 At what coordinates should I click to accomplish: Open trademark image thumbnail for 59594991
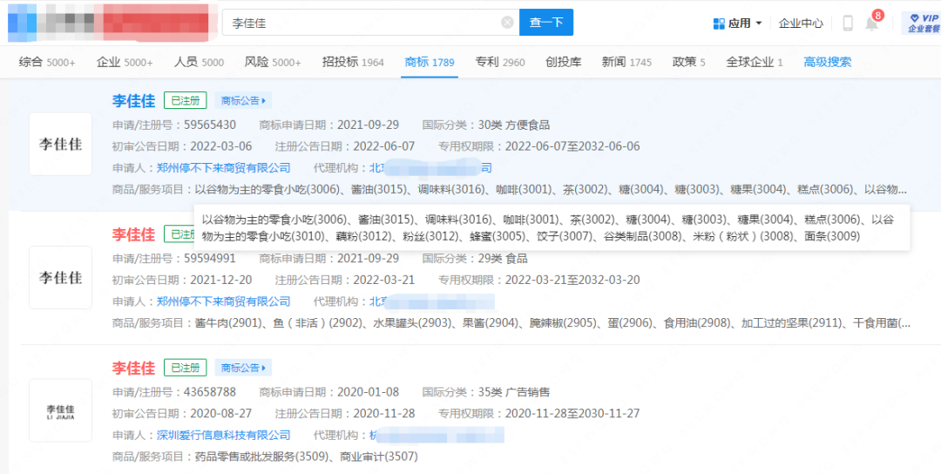click(x=61, y=277)
